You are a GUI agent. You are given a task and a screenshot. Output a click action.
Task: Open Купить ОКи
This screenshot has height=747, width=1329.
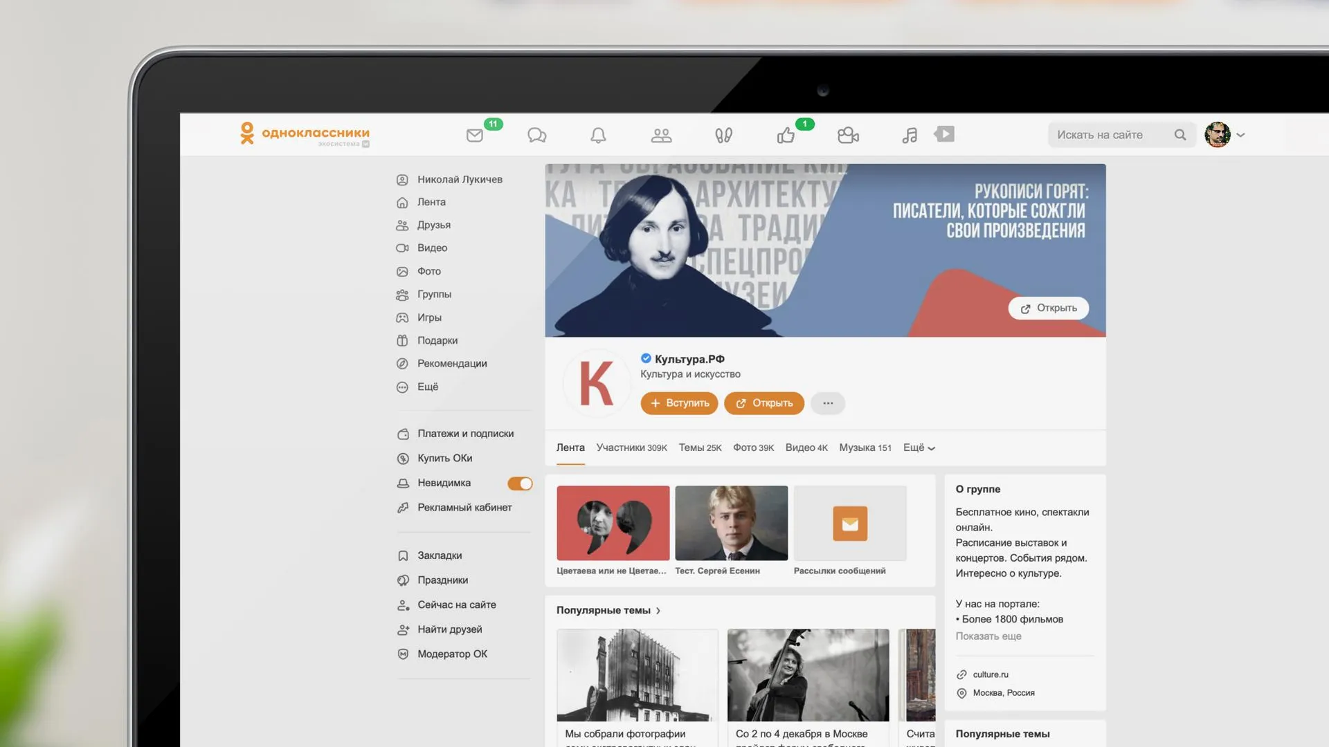coord(435,459)
